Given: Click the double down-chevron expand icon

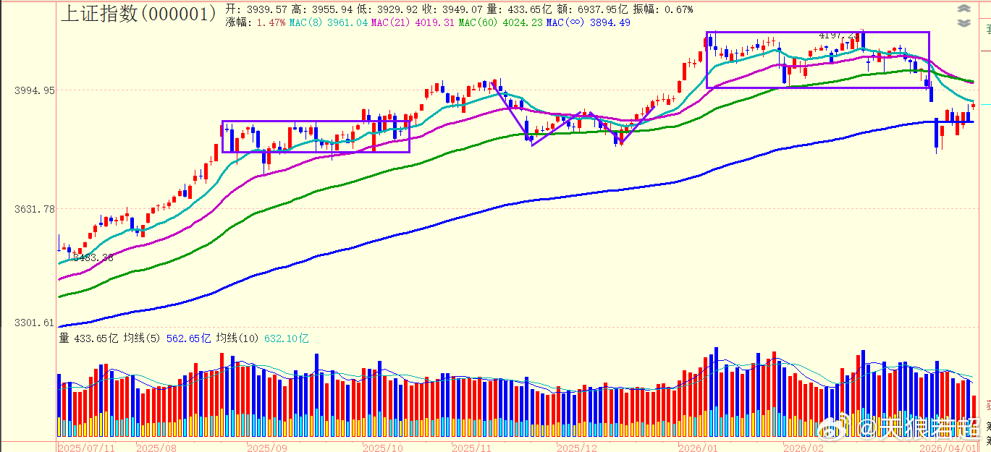Looking at the screenshot, I should coord(963,22).
